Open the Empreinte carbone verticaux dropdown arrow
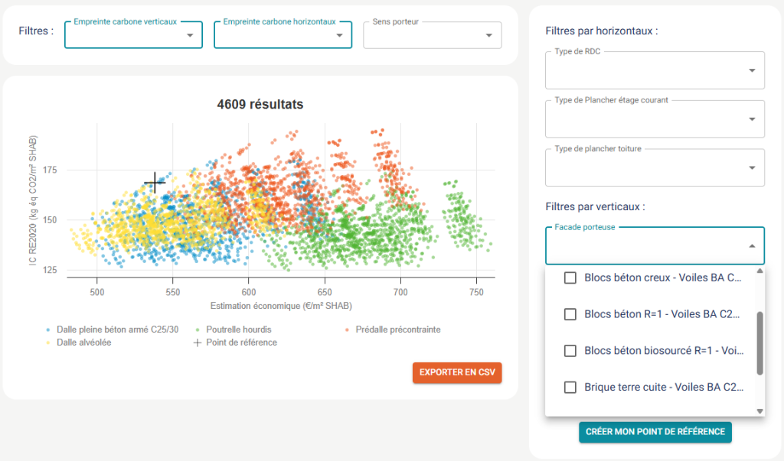This screenshot has width=784, height=461. (190, 35)
